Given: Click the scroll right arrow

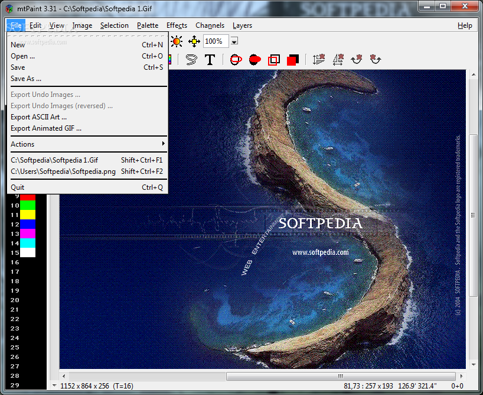Looking at the screenshot, I should click(461, 376).
